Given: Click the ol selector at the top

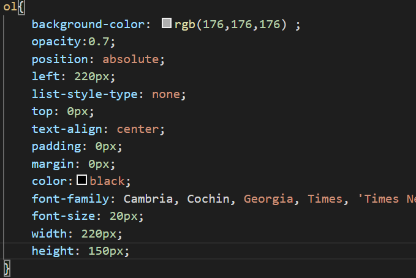Looking at the screenshot, I should (x=9, y=7).
